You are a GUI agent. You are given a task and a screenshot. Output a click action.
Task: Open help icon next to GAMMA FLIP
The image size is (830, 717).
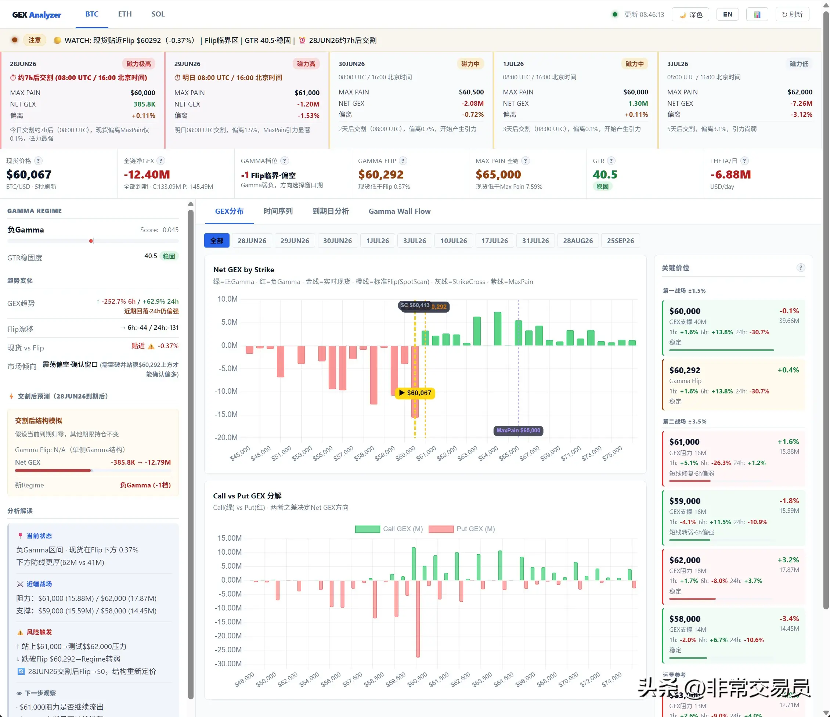click(403, 161)
